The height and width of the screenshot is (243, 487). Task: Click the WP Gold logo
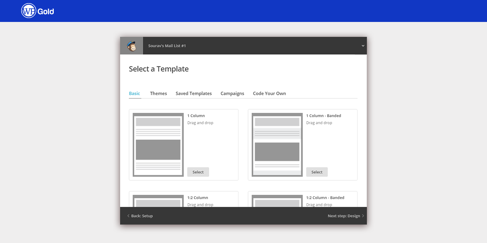tap(38, 11)
